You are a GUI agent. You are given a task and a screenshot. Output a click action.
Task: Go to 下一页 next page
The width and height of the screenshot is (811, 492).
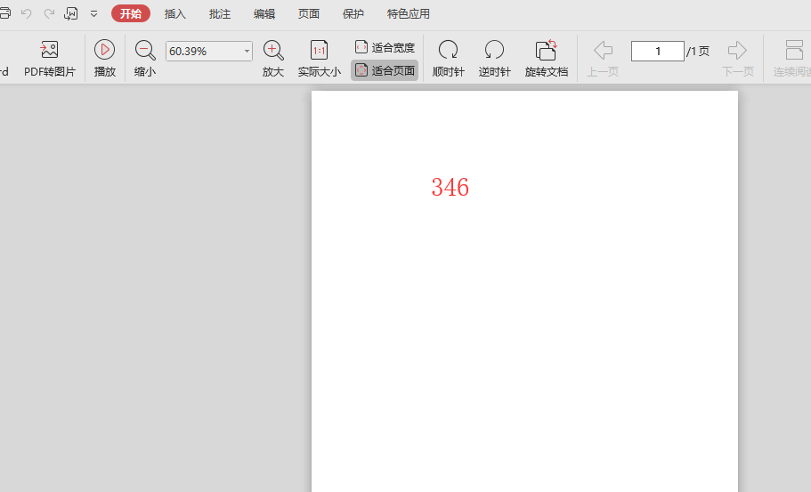pyautogui.click(x=737, y=51)
